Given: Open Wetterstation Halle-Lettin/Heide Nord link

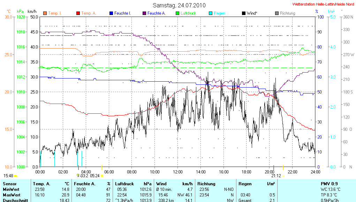Looking at the screenshot, I should click(323, 4).
